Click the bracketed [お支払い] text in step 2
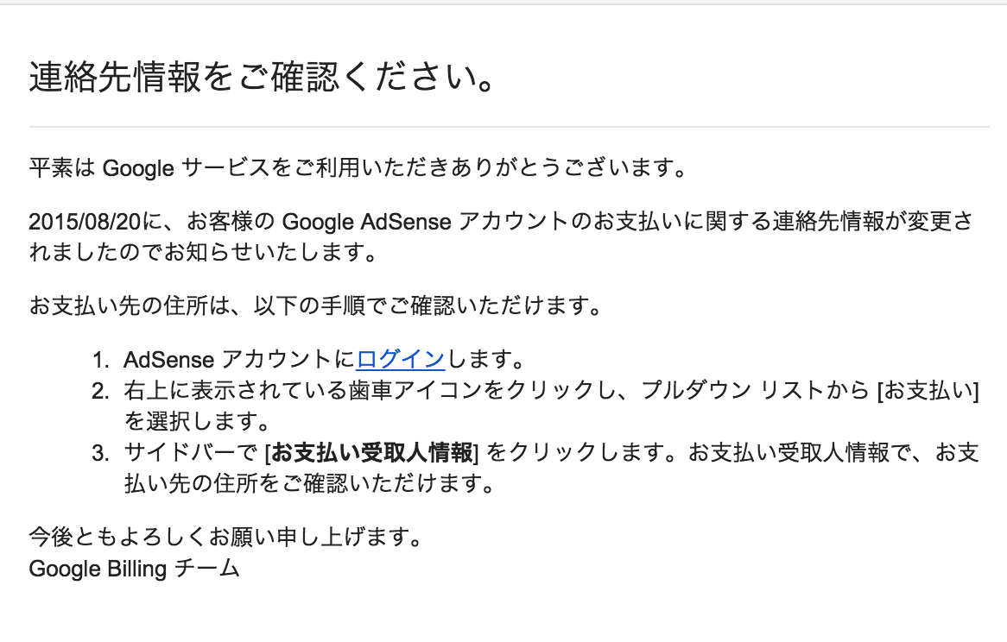 point(928,389)
